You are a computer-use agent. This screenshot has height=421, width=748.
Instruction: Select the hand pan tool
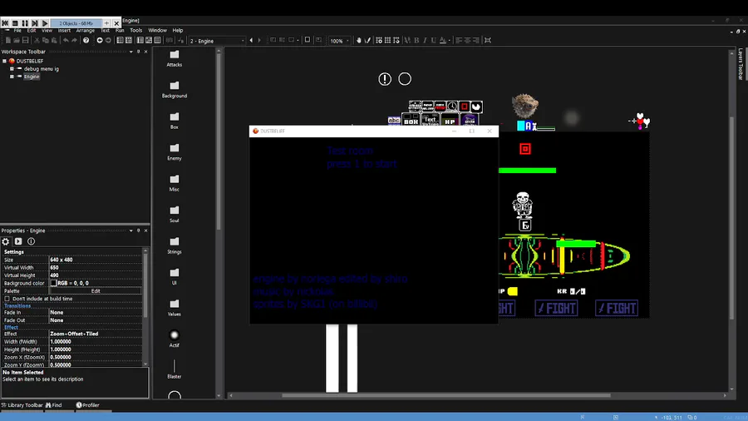(x=359, y=41)
